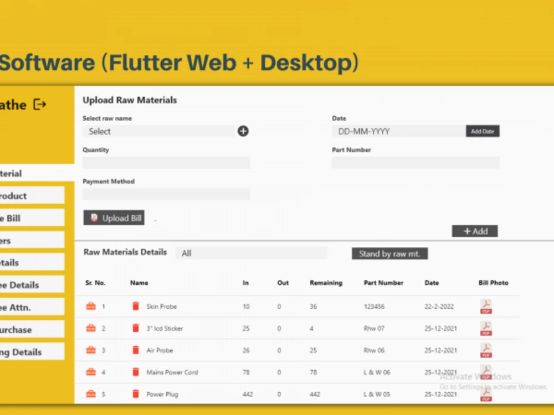The width and height of the screenshot is (554, 415).
Task: Click the L & W 06 part number cell
Action: (x=377, y=372)
